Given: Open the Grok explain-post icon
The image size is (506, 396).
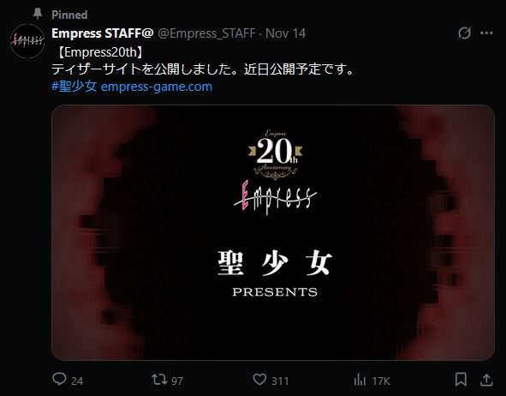Looking at the screenshot, I should (x=464, y=33).
